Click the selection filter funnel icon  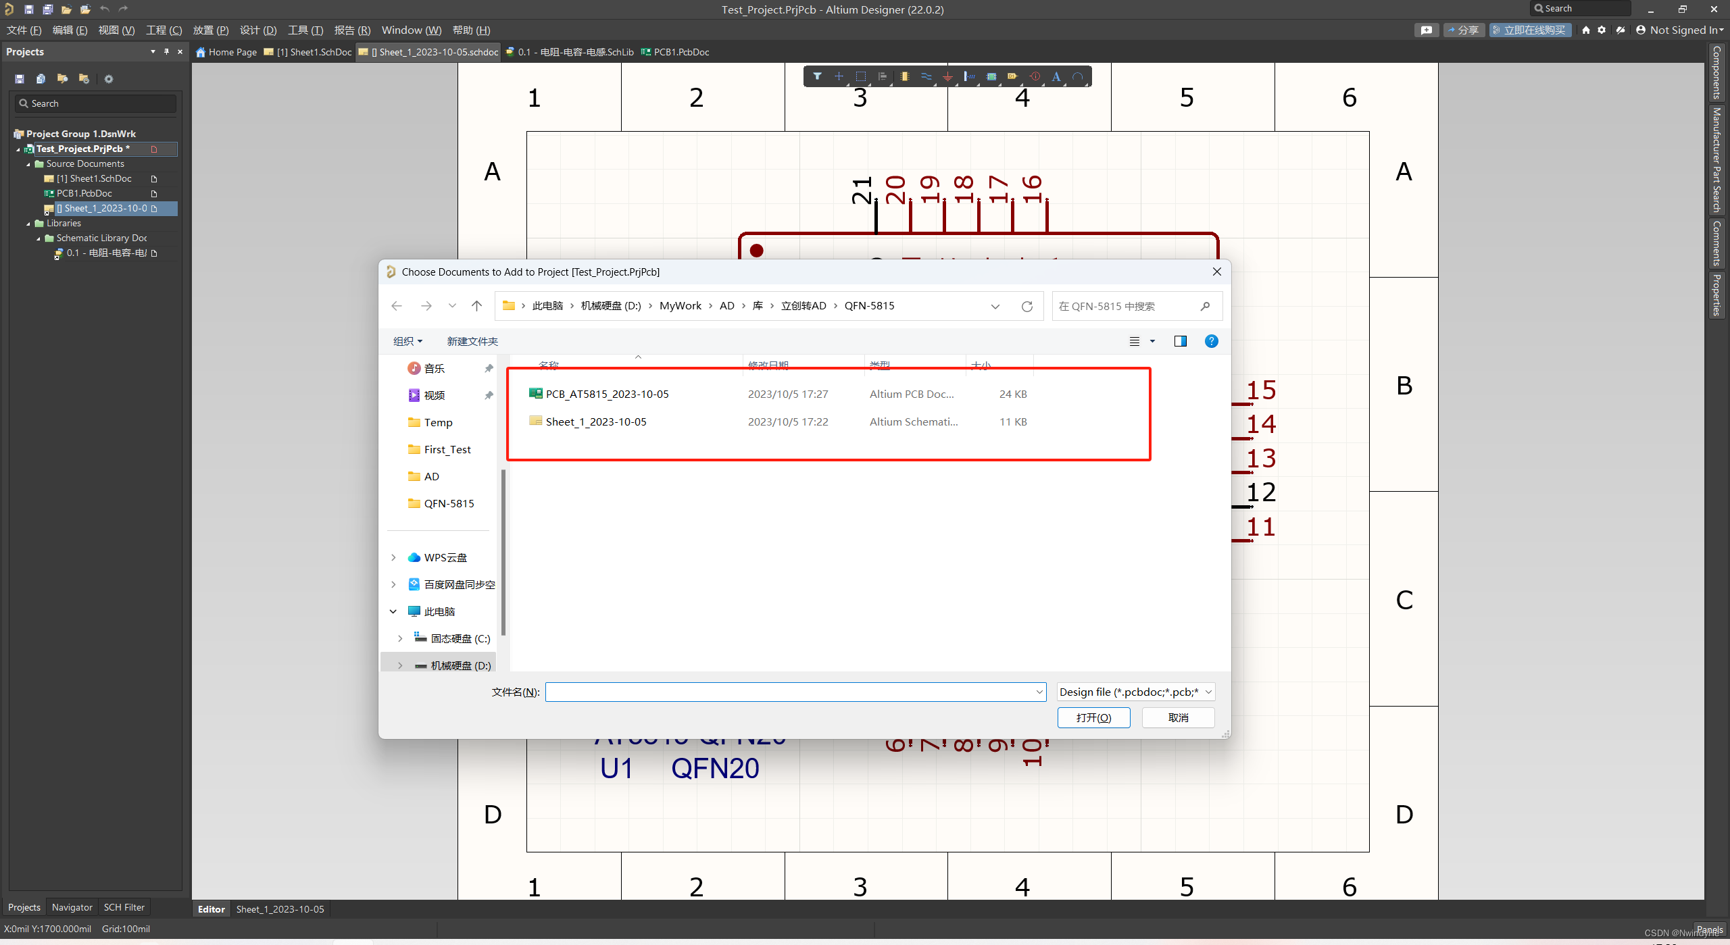pyautogui.click(x=817, y=76)
